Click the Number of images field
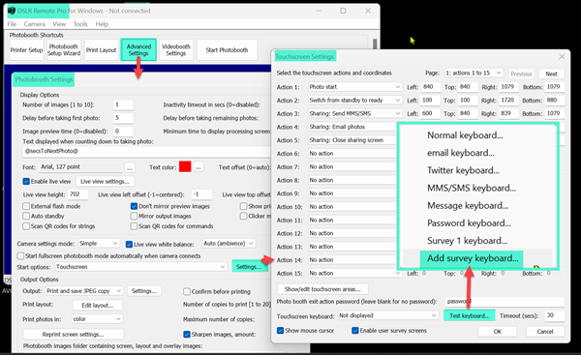This screenshot has height=355, width=581. [123, 104]
